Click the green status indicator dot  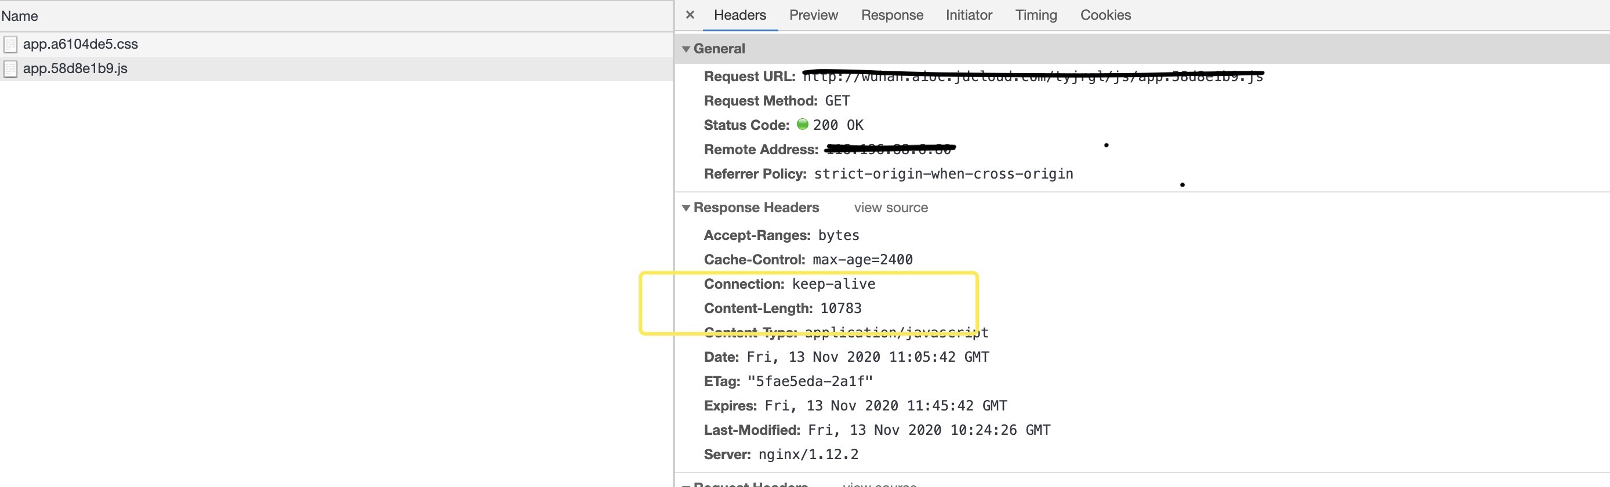point(803,125)
